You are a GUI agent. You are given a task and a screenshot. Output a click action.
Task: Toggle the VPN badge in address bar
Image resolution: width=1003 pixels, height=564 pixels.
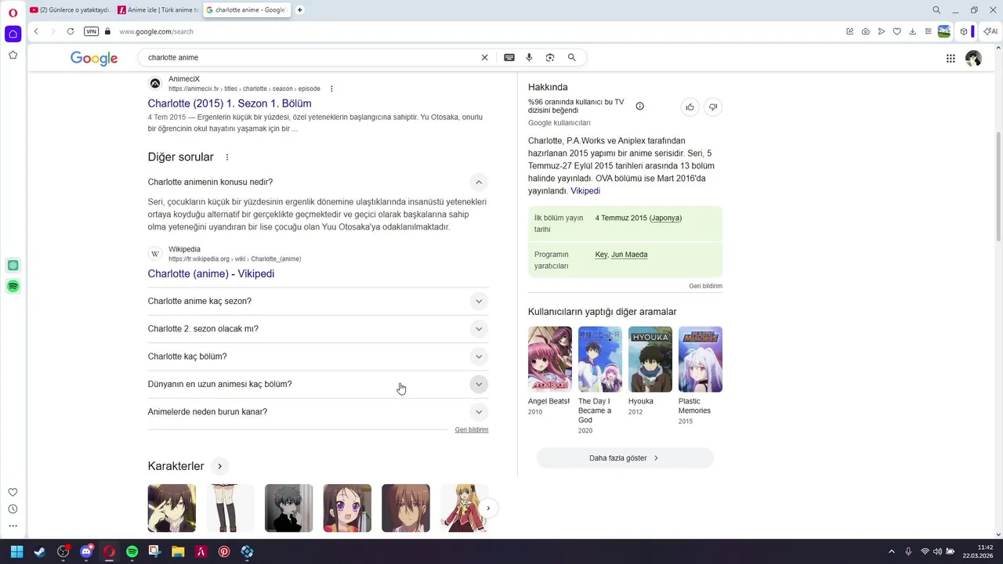[x=92, y=31]
